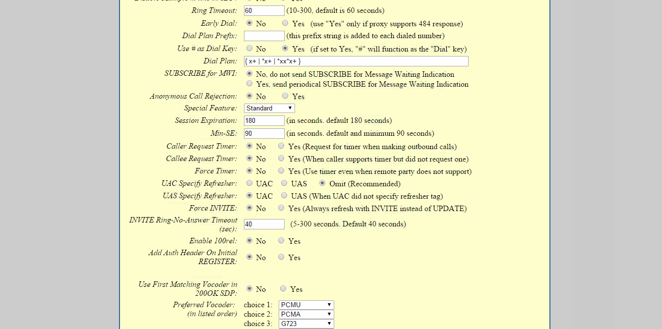Select Yes for Early Dial
This screenshot has width=662, height=329.
point(285,23)
